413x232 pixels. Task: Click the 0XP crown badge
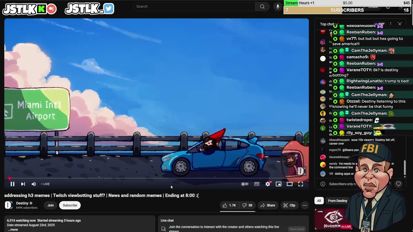pos(380,24)
